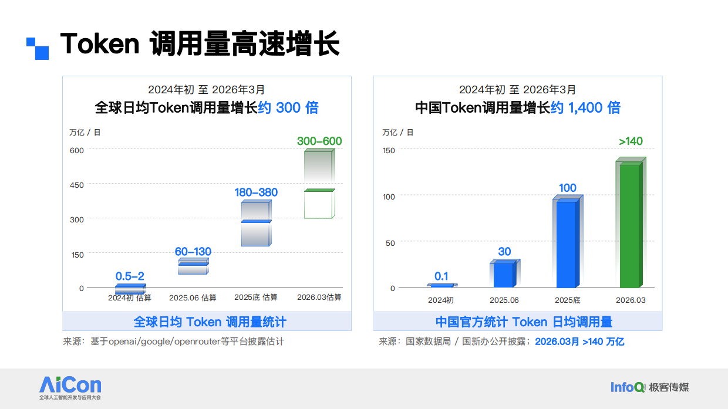The height and width of the screenshot is (409, 728).
Task: Click the '2026.03估算' axis label
Action: coord(319,298)
